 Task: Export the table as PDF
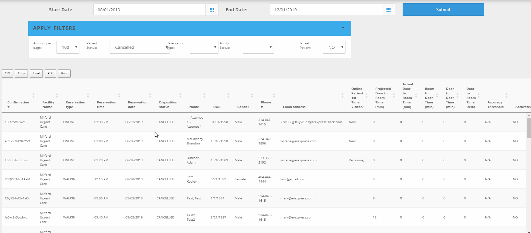click(50, 73)
